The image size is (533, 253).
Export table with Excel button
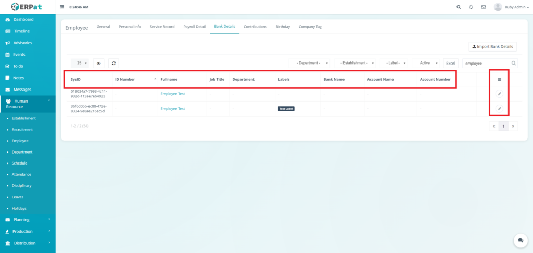point(451,63)
